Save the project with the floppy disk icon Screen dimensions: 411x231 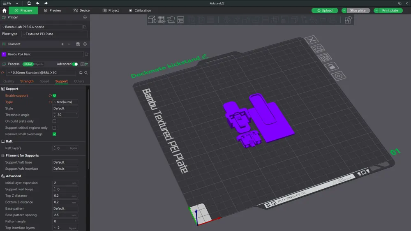click(x=29, y=3)
